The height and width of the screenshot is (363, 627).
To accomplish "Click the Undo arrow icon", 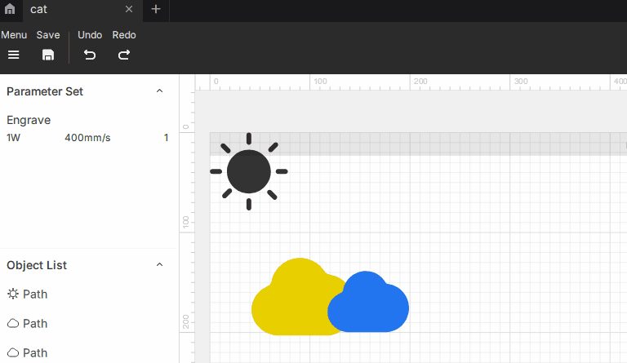I will [90, 55].
